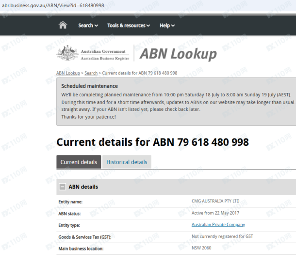The image size is (296, 263).
Task: Collapse the ABN details section
Action: [x=63, y=187]
